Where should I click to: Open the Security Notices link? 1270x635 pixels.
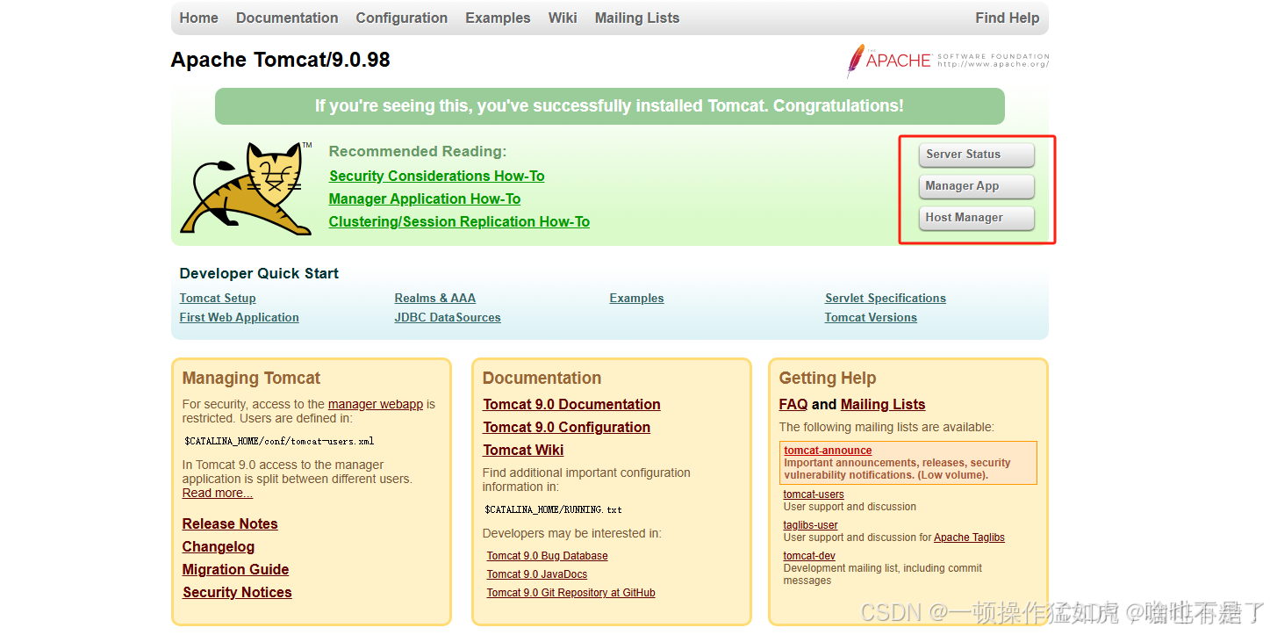click(237, 592)
